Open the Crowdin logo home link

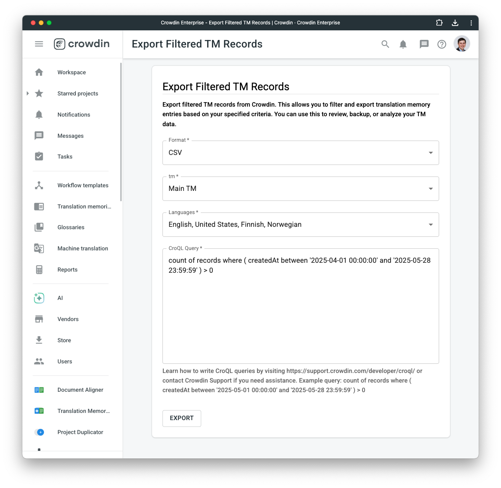coord(82,44)
